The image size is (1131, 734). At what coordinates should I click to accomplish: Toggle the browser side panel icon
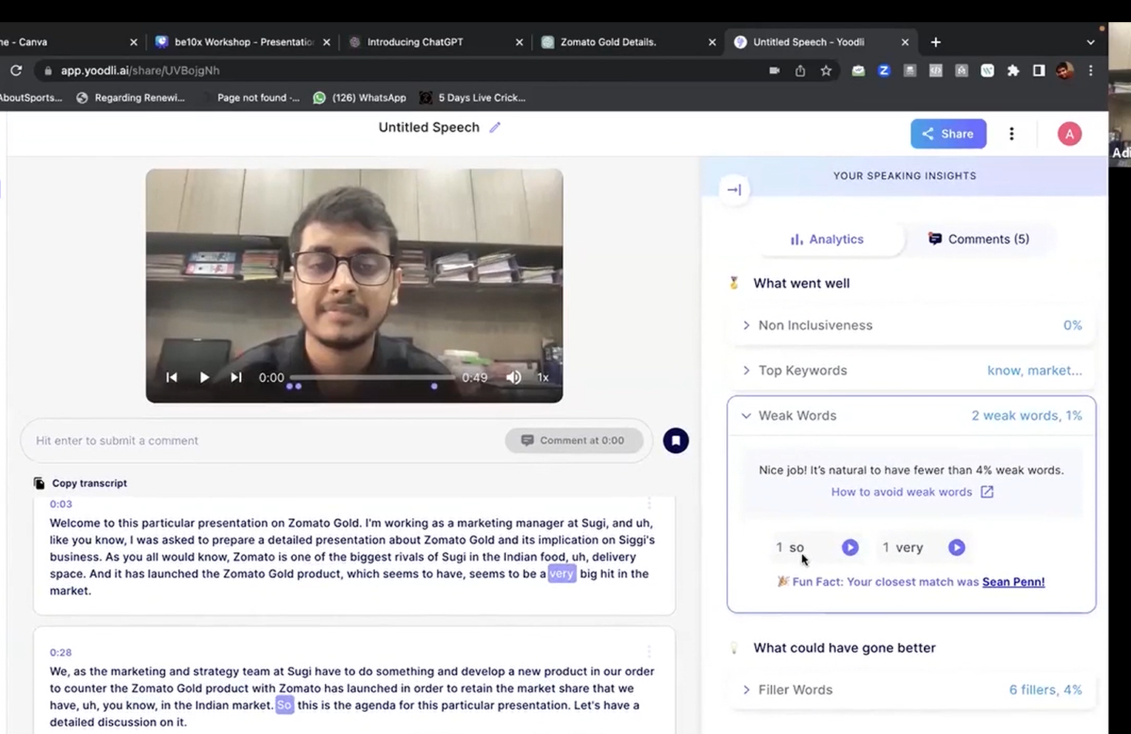coord(1039,70)
